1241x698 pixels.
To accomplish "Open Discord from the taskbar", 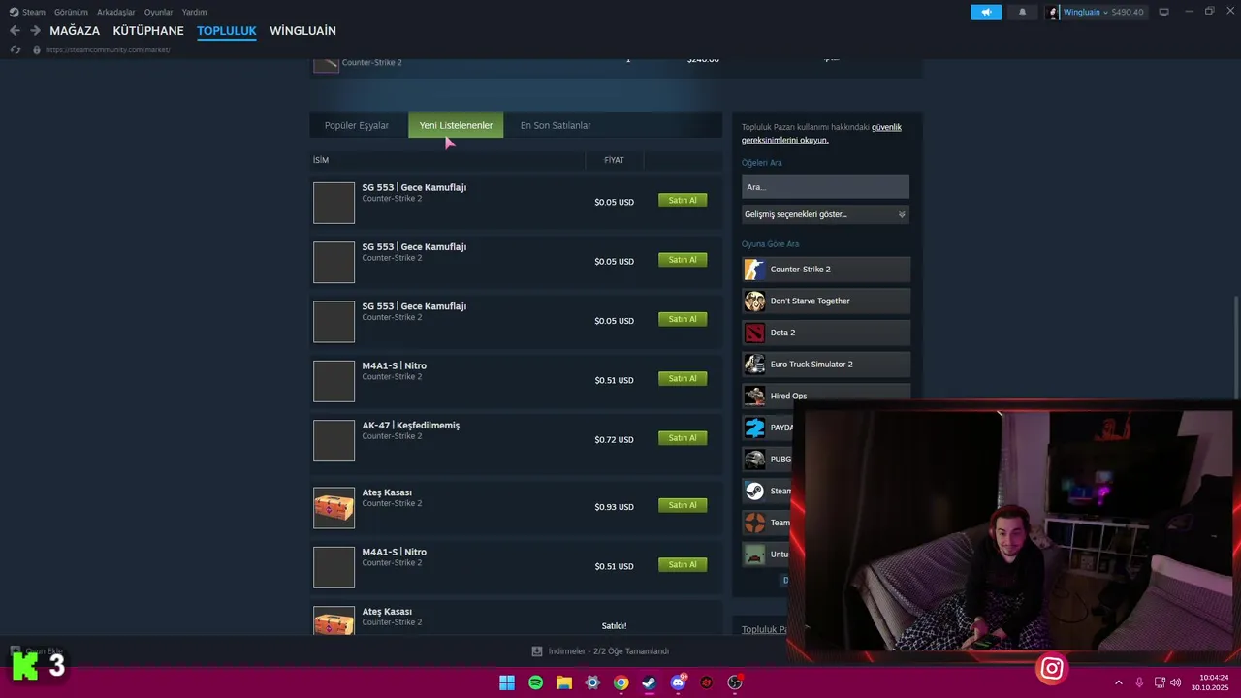I will tap(679, 682).
